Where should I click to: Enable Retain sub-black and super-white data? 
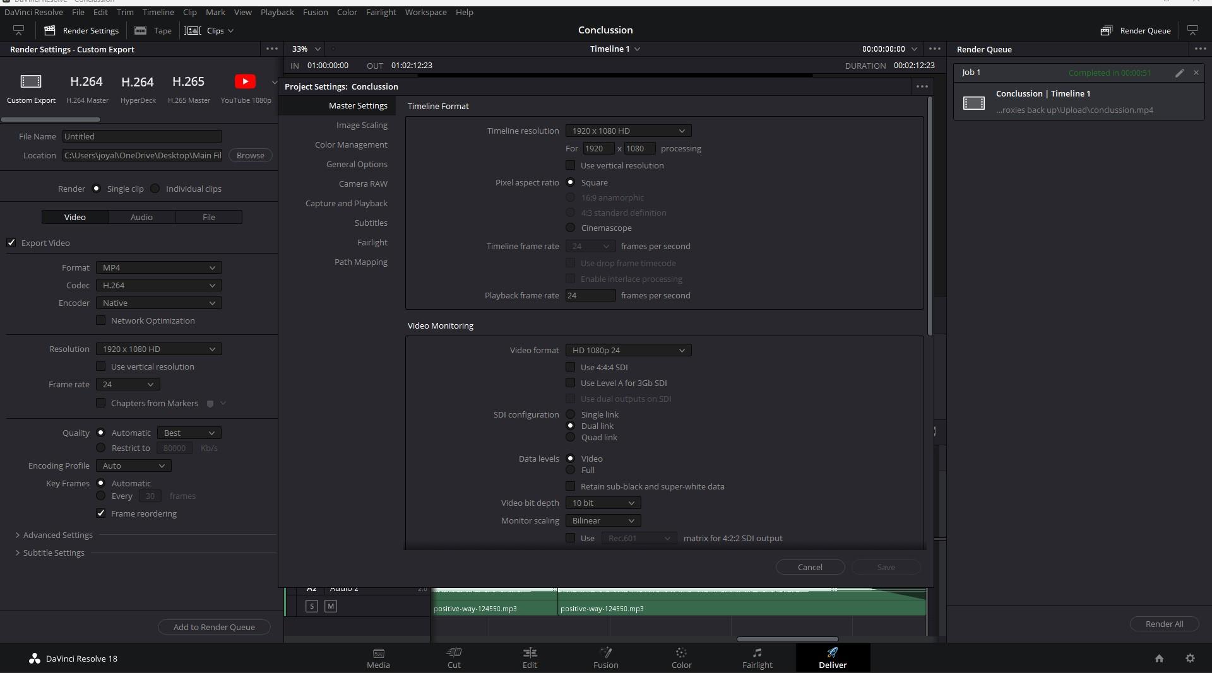coord(570,486)
